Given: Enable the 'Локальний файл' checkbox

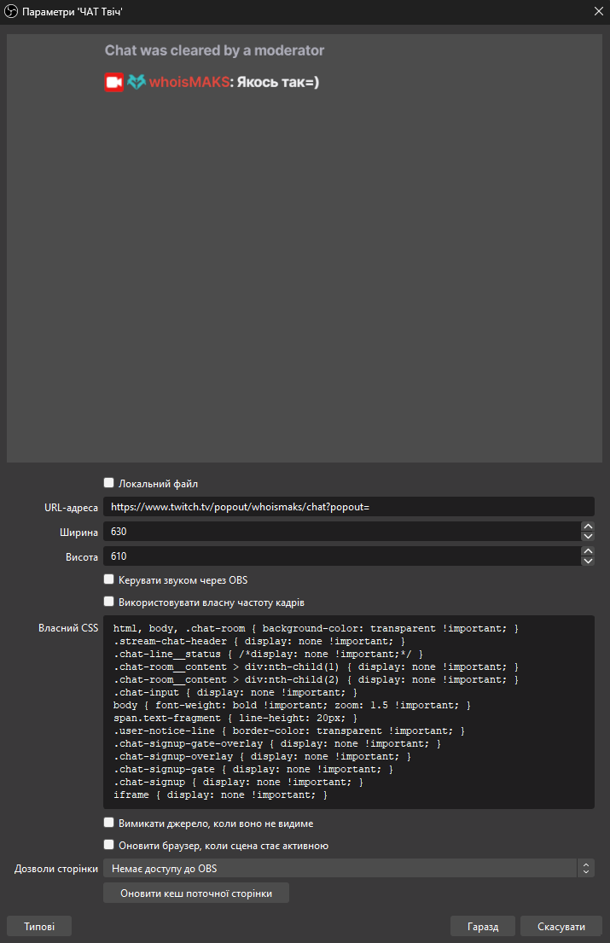Looking at the screenshot, I should (108, 482).
